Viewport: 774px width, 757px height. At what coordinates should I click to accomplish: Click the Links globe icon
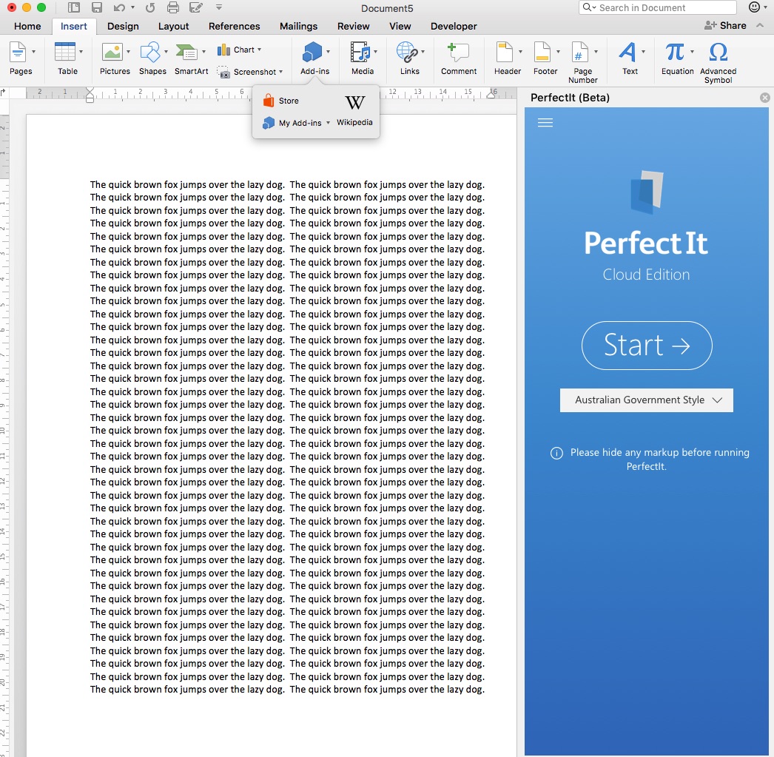(x=407, y=52)
